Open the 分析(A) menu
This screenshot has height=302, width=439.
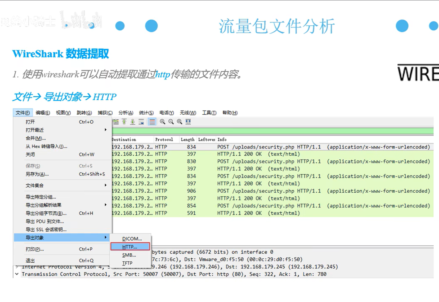[x=126, y=113]
